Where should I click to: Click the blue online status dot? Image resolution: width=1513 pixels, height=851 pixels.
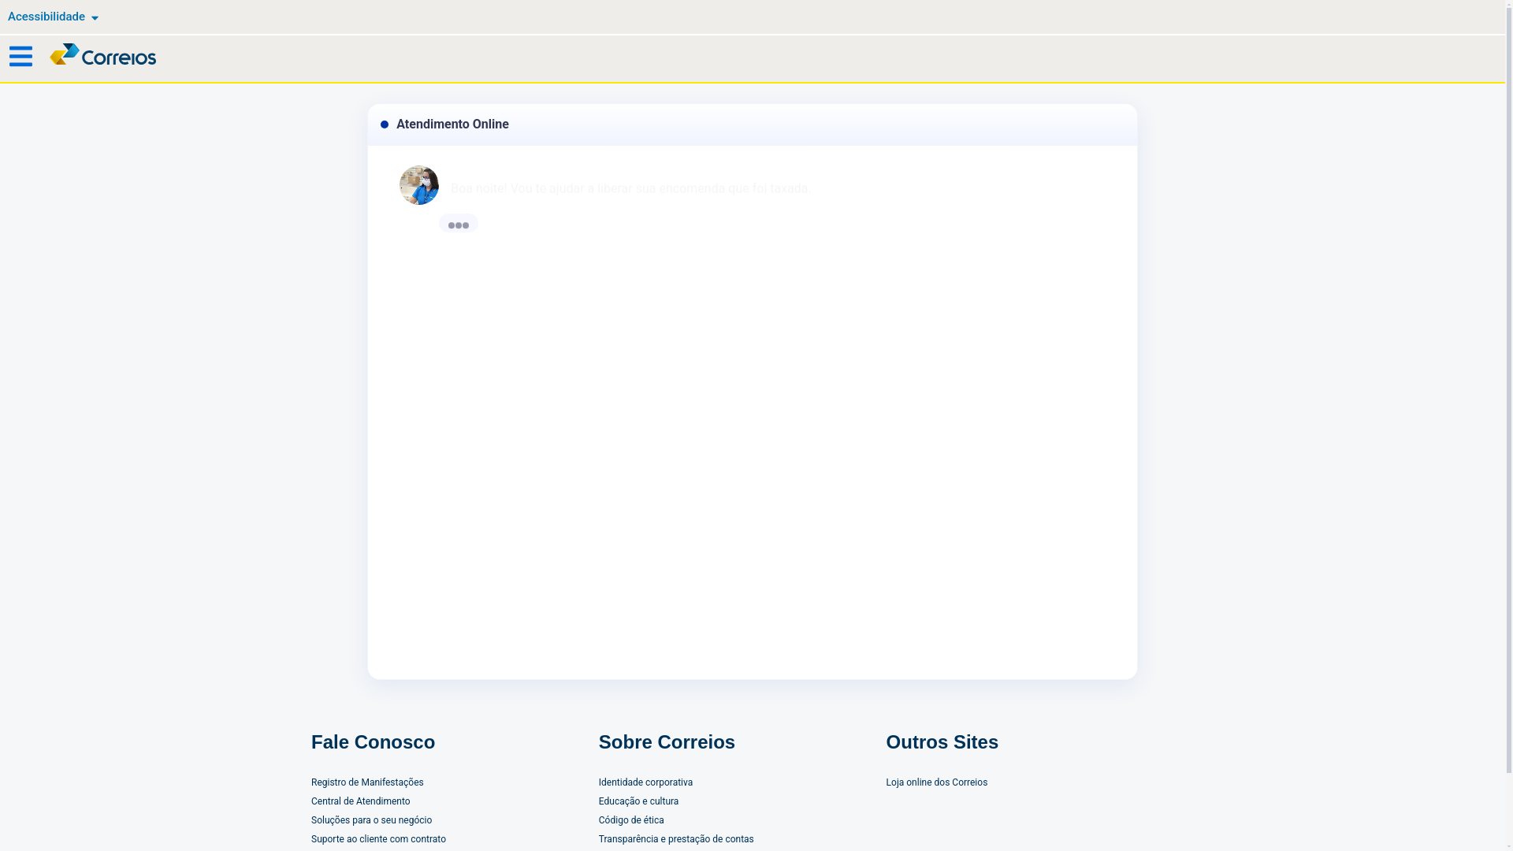coord(385,124)
